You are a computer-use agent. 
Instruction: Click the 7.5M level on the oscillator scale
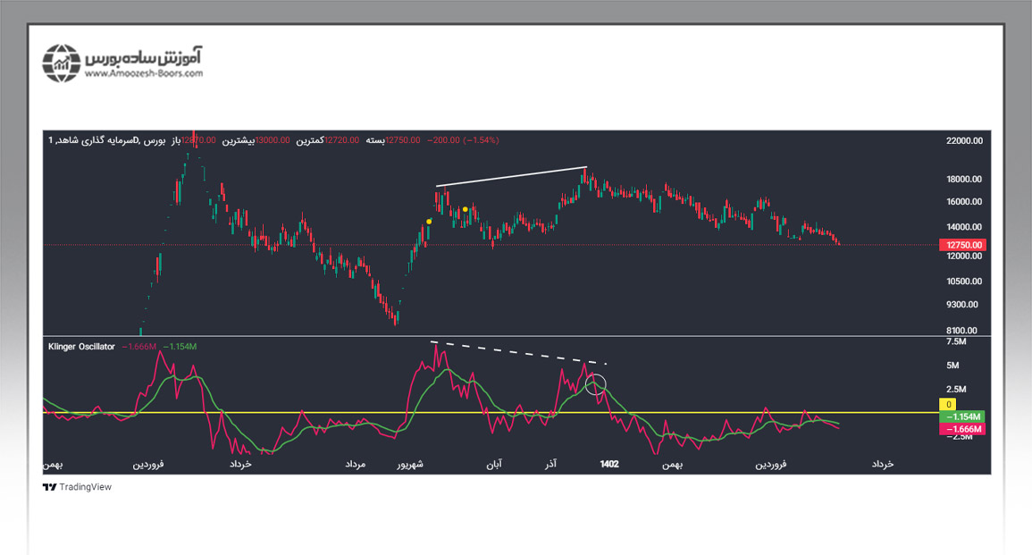(955, 341)
